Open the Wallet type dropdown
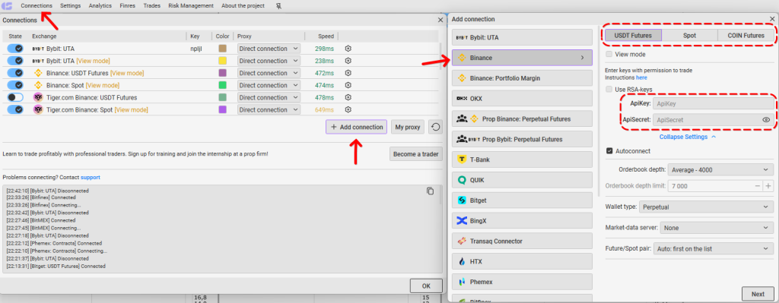779x303 pixels. click(706, 207)
